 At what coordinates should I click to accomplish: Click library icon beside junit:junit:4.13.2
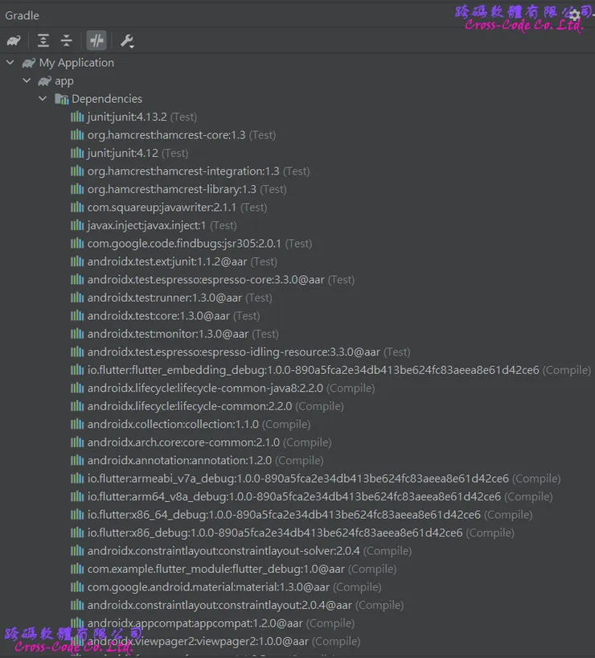click(77, 117)
